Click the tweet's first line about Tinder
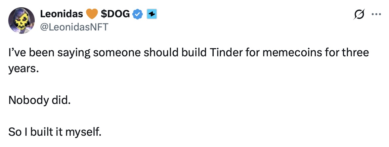 point(189,53)
